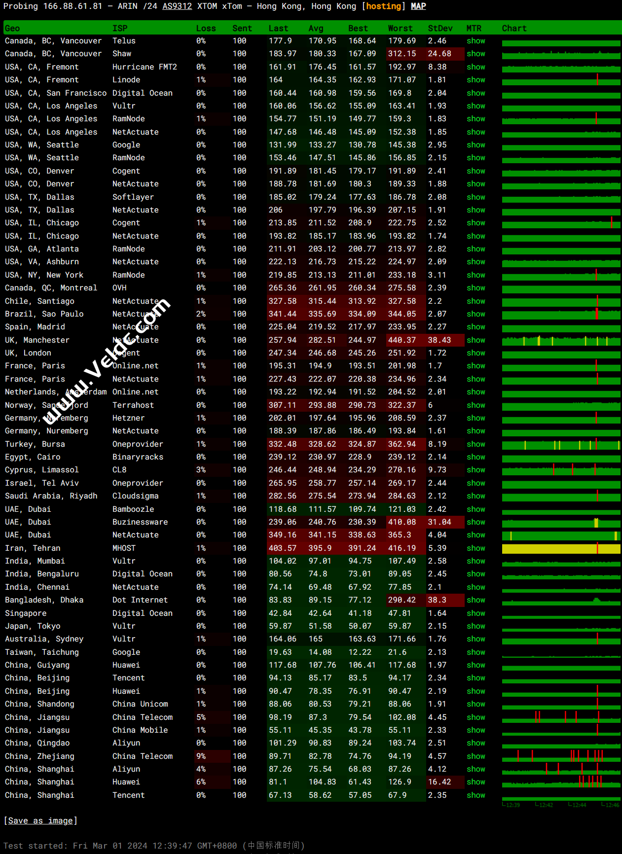Show MTR for Cyprus Limassol CL8
Viewport: 622px width, 854px height.
[x=476, y=470]
